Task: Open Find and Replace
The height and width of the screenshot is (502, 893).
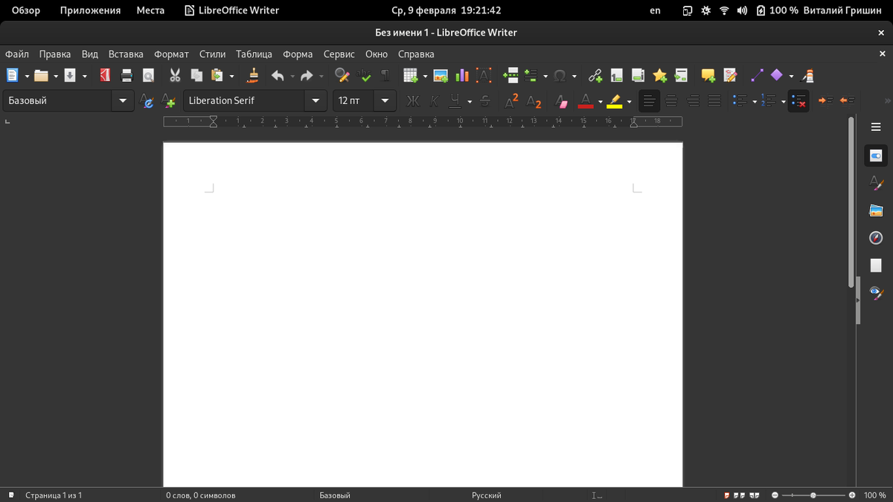Action: tap(342, 75)
